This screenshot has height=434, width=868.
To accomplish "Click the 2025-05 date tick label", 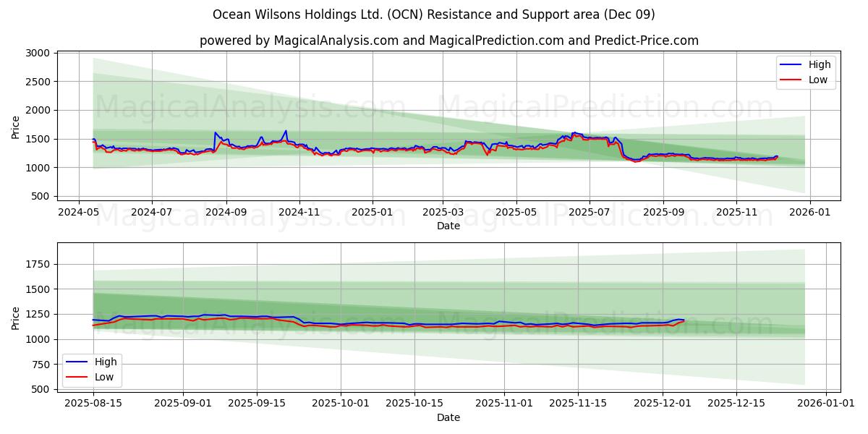I will click(x=516, y=213).
